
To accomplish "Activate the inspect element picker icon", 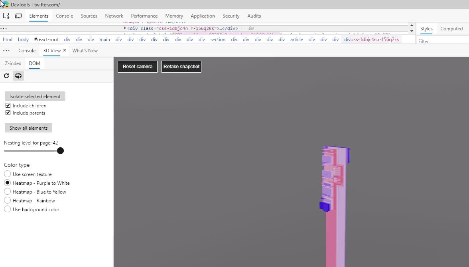I will (x=6, y=16).
